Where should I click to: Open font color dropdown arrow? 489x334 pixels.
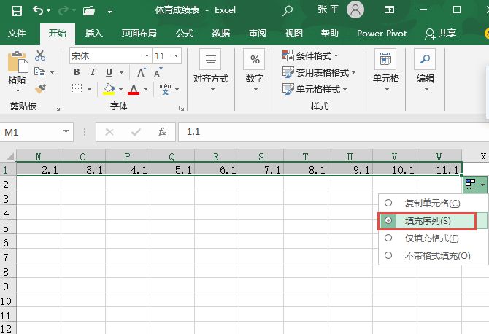click(x=146, y=90)
